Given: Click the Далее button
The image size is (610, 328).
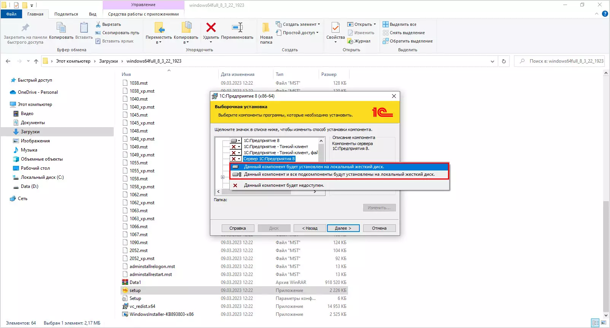Looking at the screenshot, I should coord(343,228).
